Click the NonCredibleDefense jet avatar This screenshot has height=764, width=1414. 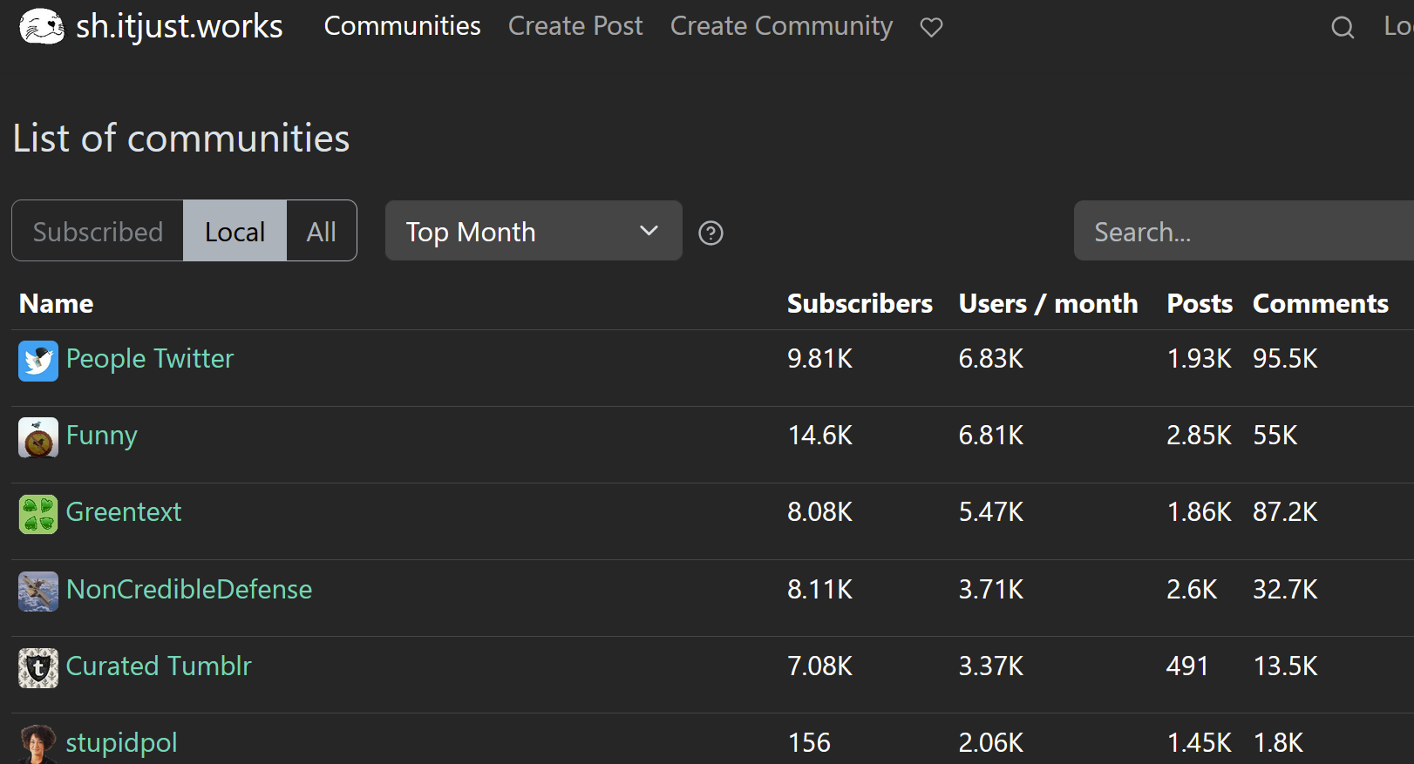coord(38,591)
